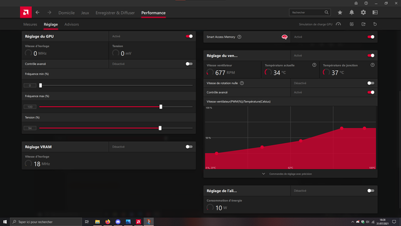Open the Windows Start menu

click(5, 222)
